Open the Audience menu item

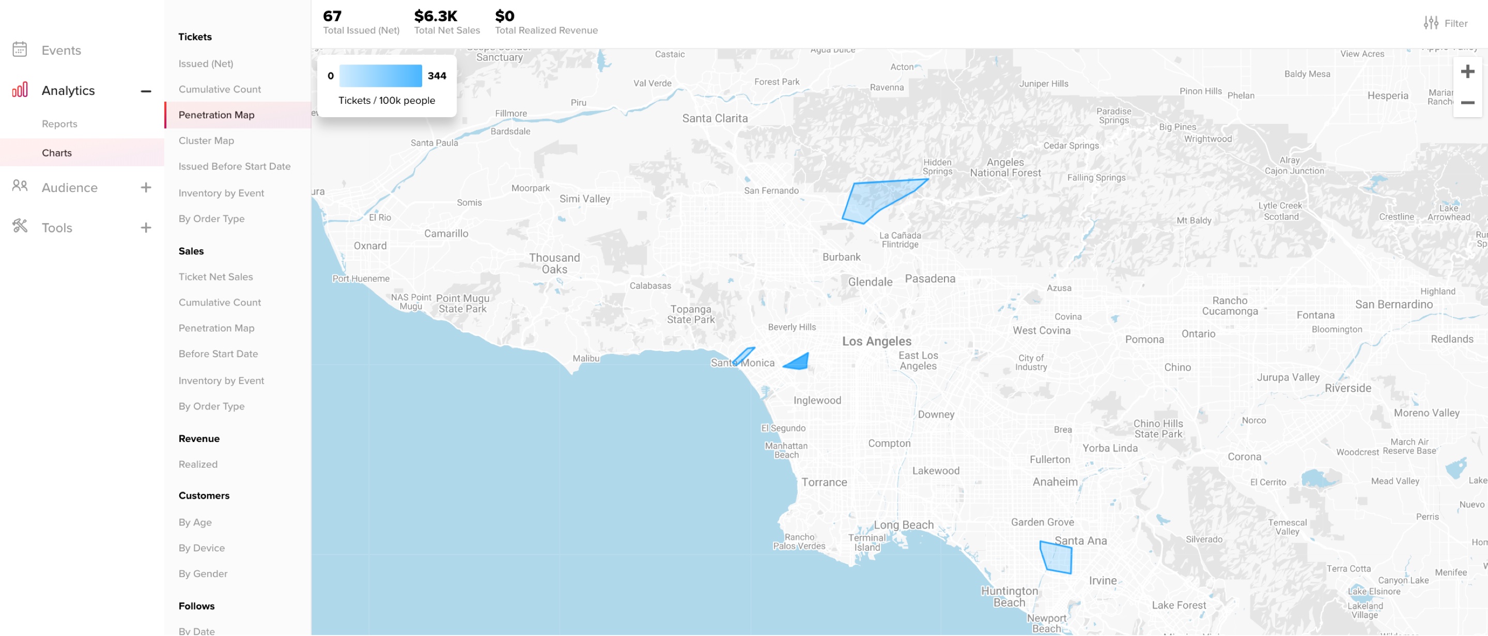69,187
